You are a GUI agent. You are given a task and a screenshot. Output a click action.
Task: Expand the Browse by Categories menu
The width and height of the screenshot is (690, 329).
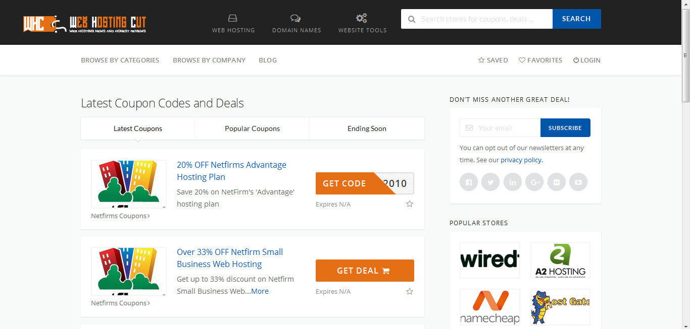(x=120, y=60)
